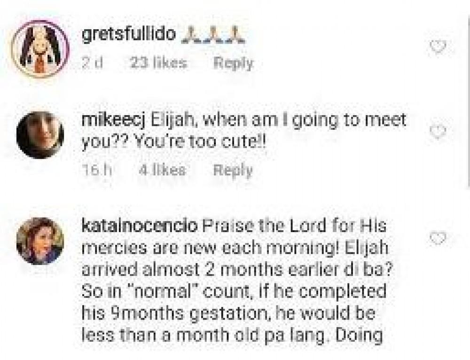Viewport: 470px width, 360px height.
Task: Go to katainocencio's profile via username
Action: point(140,227)
